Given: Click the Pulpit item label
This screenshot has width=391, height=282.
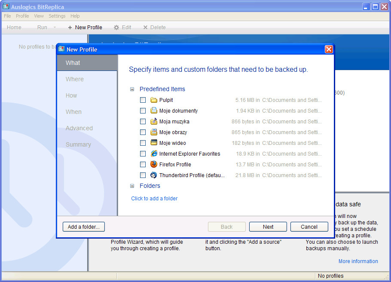Looking at the screenshot, I should pyautogui.click(x=166, y=100).
